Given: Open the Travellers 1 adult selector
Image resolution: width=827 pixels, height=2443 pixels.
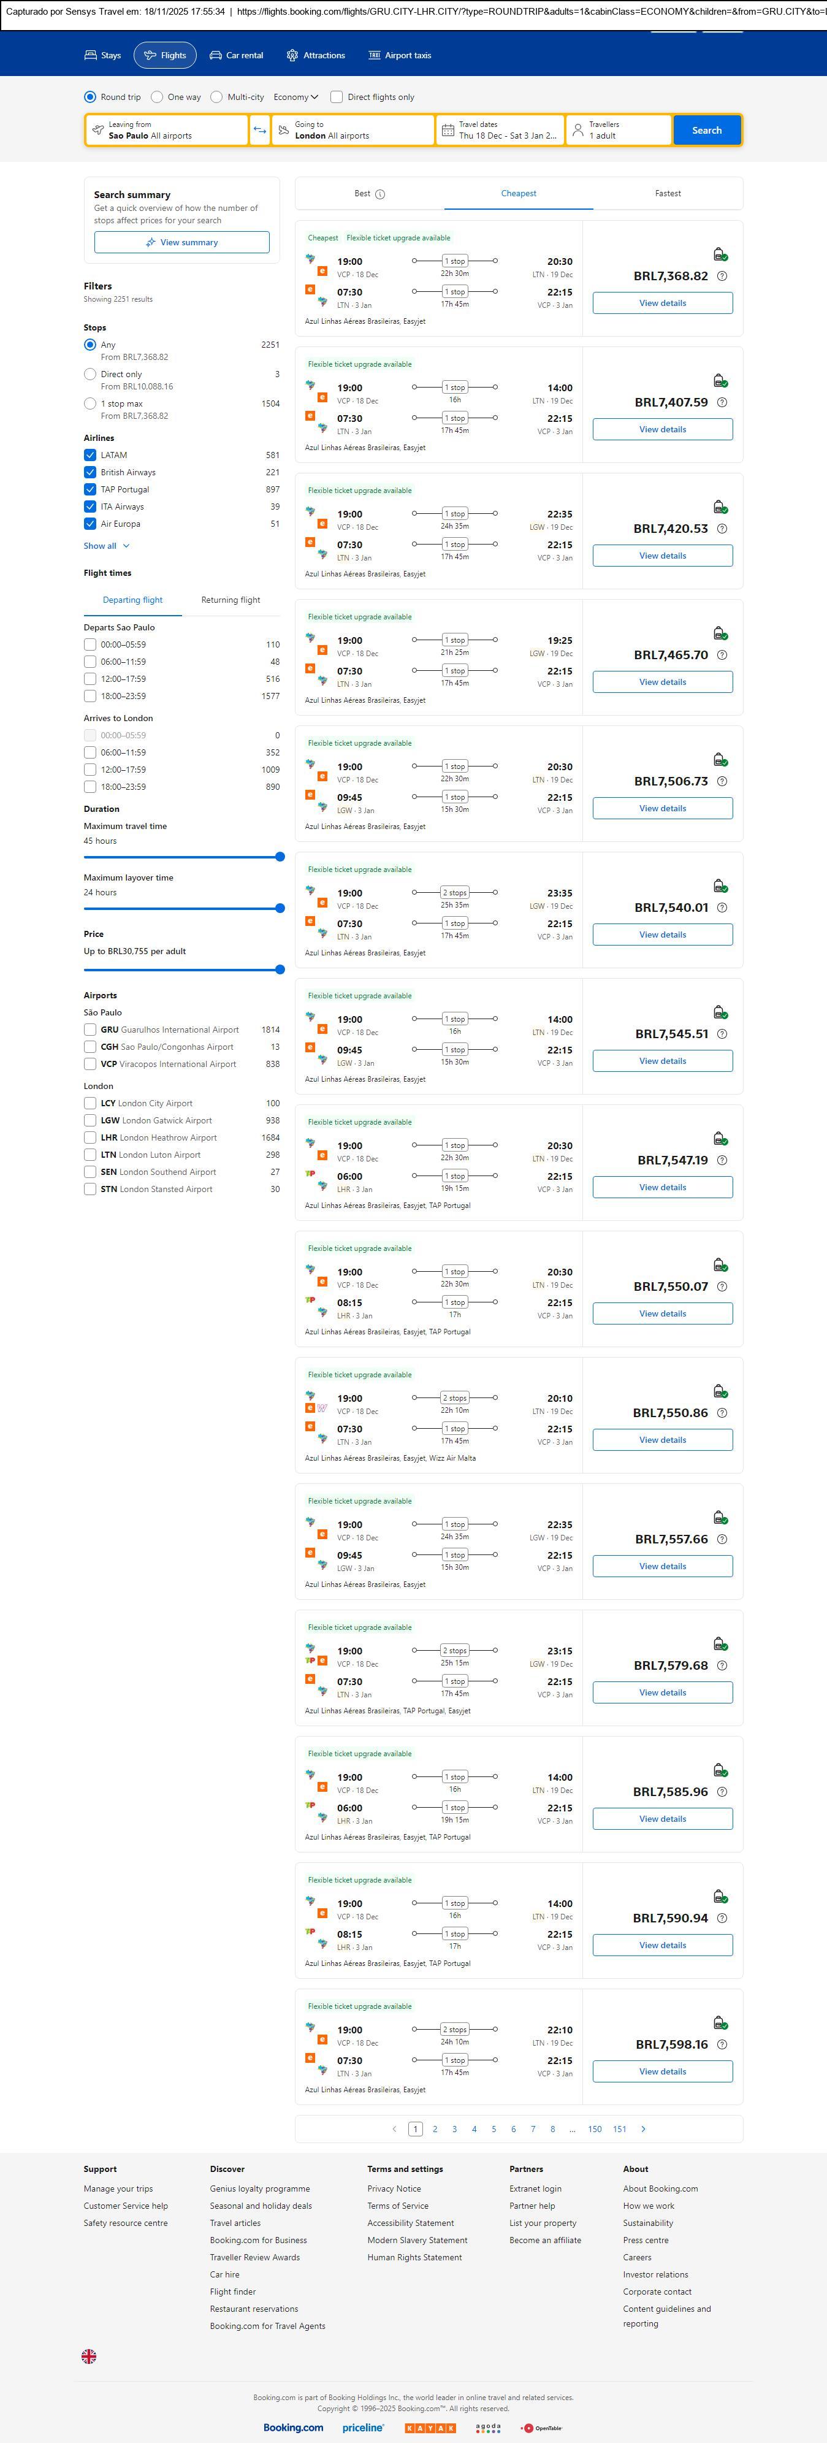Looking at the screenshot, I should (x=619, y=130).
